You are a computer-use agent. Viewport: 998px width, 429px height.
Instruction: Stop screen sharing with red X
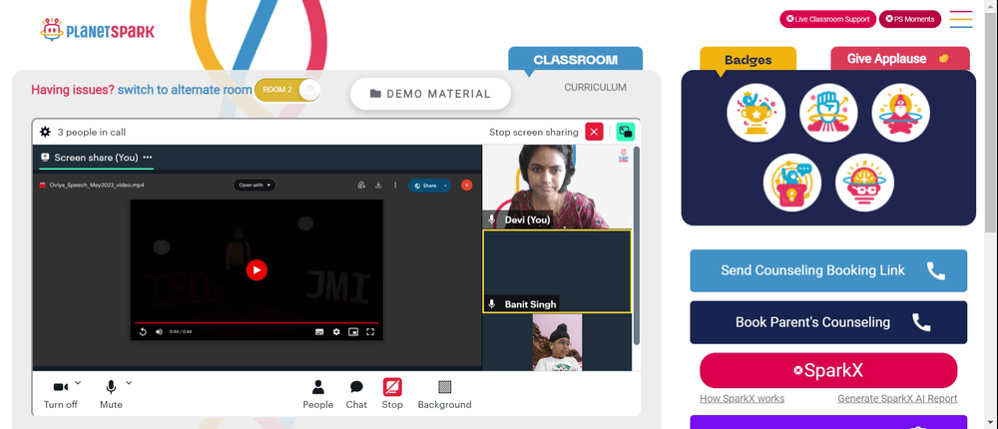[594, 132]
